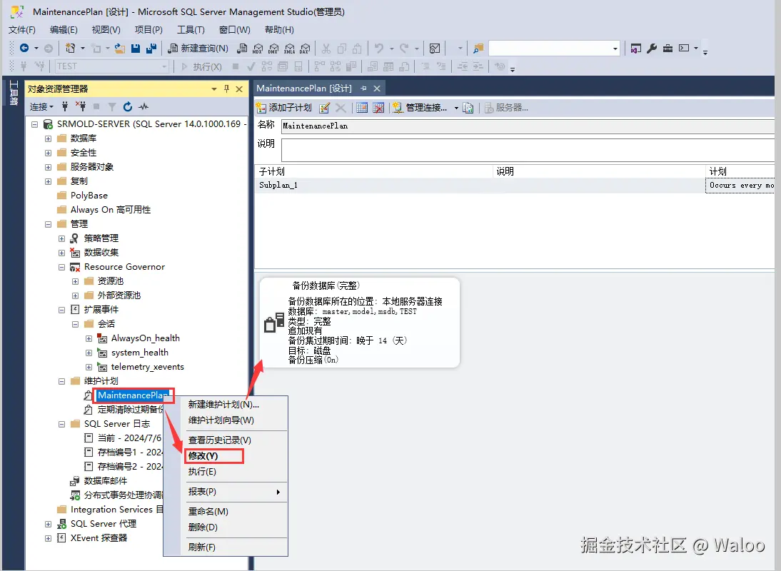Open a new MDX query

pos(258,49)
